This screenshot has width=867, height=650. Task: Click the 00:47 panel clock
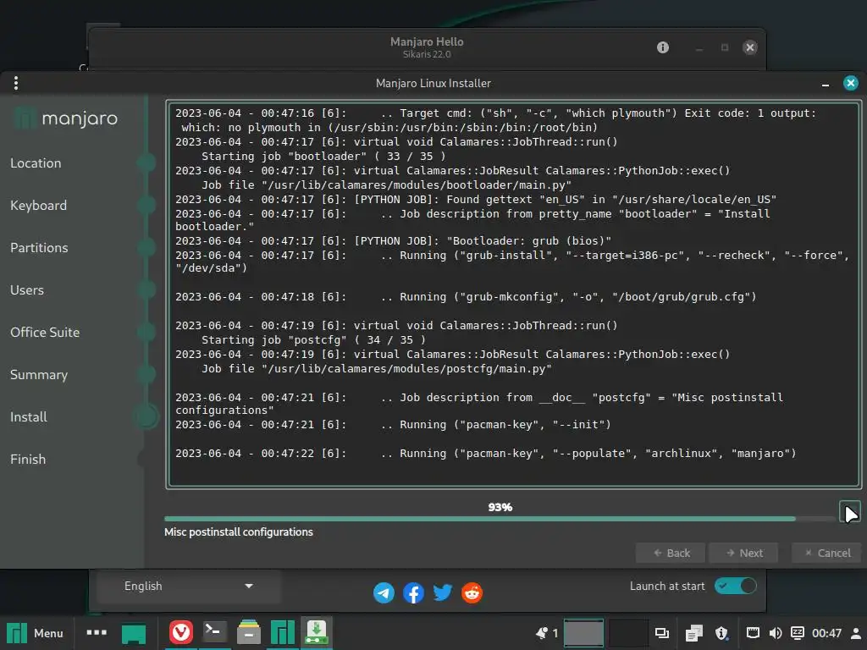click(826, 633)
